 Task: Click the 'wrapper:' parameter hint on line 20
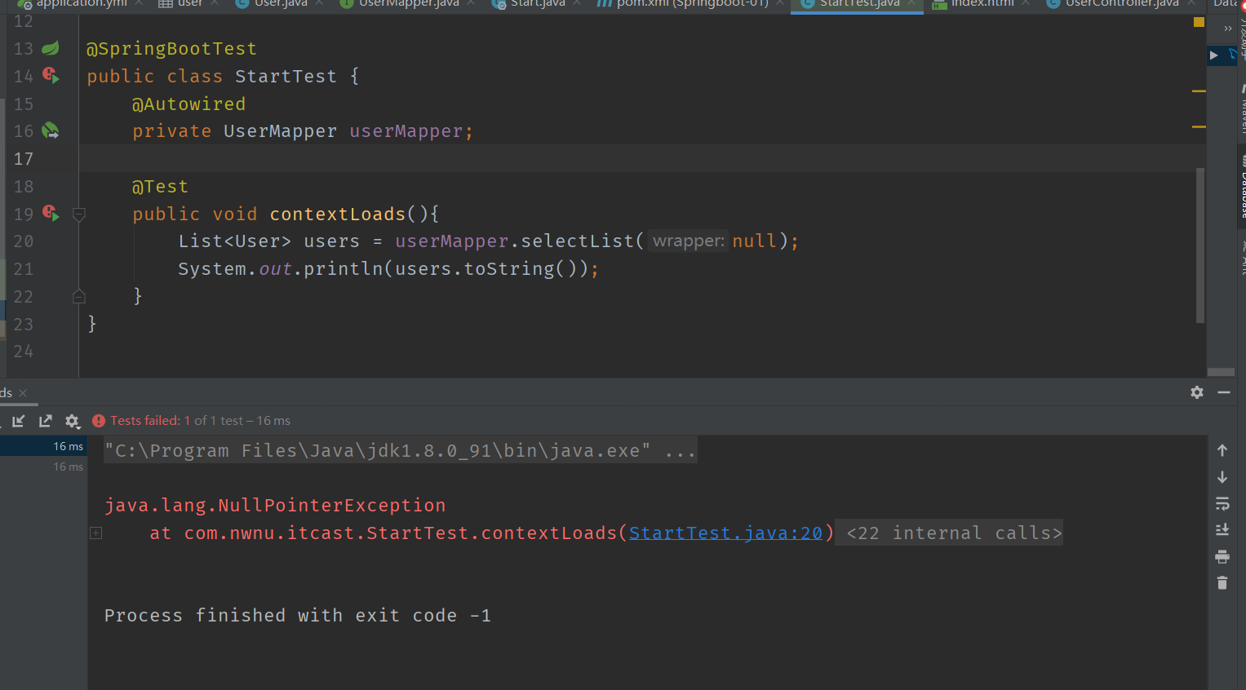click(x=689, y=241)
